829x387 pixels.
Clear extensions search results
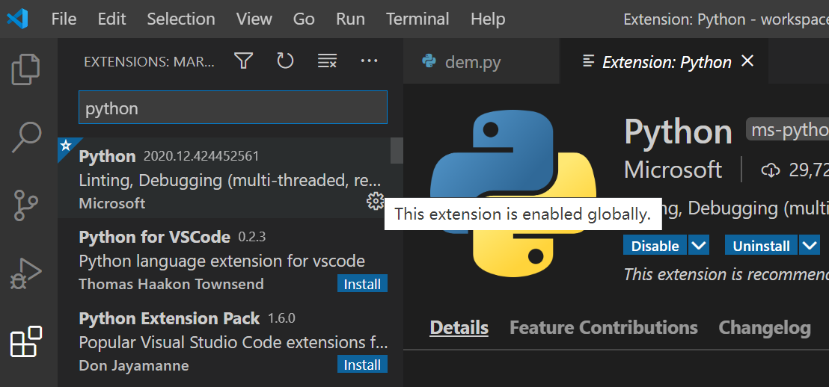point(327,61)
